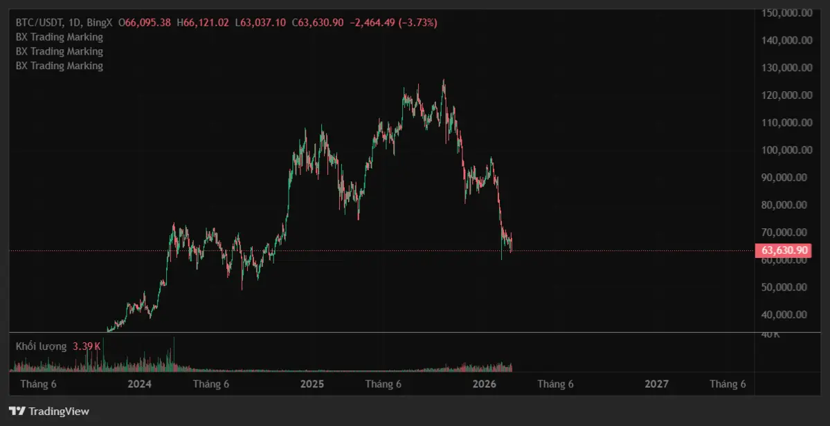Click the 2024 label on time axis
Screen dimensions: 830x426
click(x=140, y=385)
